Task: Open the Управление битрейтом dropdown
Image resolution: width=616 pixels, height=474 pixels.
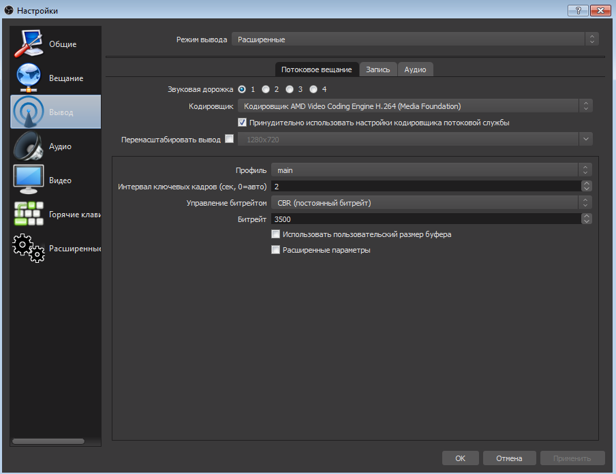Action: click(x=431, y=203)
